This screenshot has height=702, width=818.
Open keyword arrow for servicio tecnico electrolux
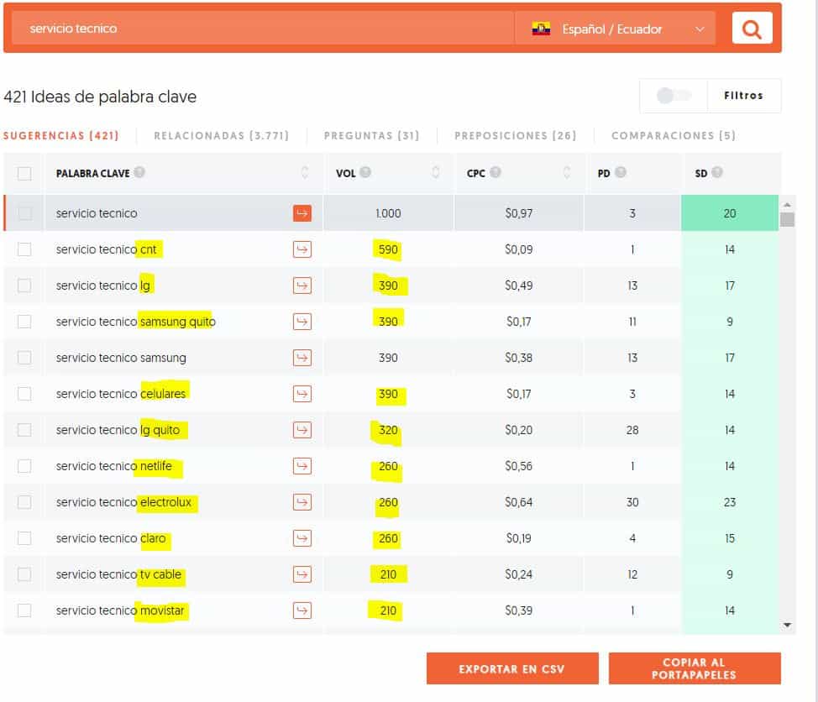302,502
